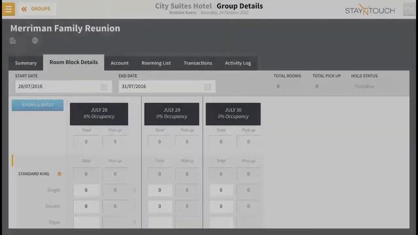Click the Standard King label
The image size is (418, 235).
click(33, 174)
